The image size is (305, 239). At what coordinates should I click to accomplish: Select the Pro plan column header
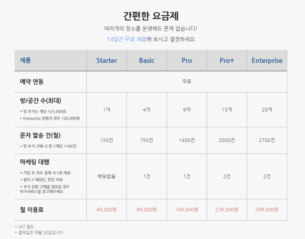187,61
